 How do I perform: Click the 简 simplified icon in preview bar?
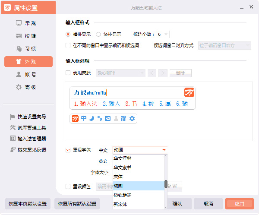pos(123,118)
